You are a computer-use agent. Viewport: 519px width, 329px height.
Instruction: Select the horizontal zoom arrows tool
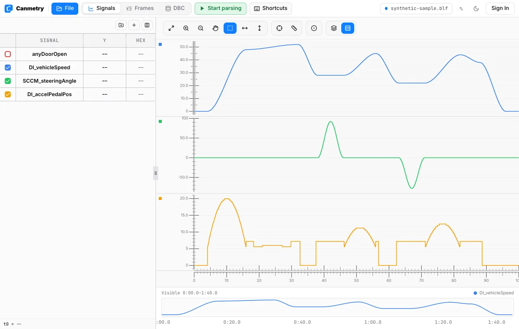(x=245, y=28)
